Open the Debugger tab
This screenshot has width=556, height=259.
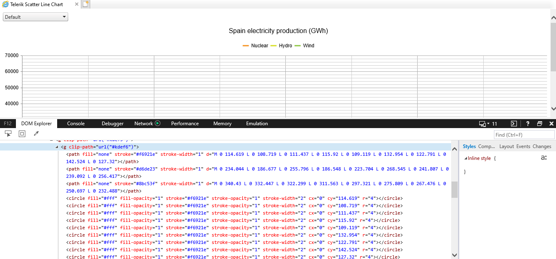113,124
